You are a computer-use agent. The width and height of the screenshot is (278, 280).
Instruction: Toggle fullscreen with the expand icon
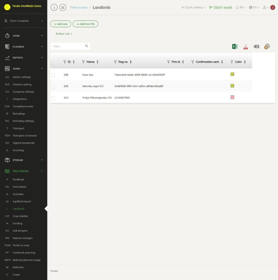click(63, 7)
